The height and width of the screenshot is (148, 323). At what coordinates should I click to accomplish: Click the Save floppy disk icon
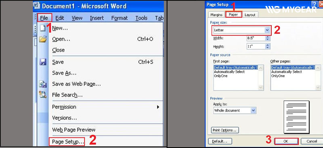[43, 62]
